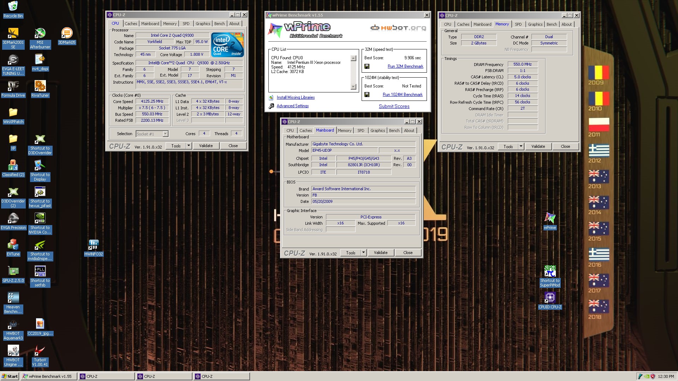Open Shortcut to hexus_pifast icon

pos(40,197)
